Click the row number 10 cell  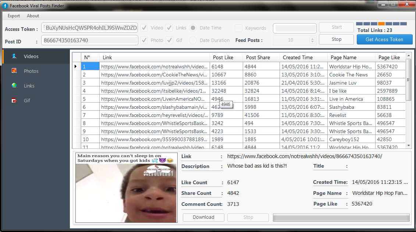pyautogui.click(x=90, y=139)
